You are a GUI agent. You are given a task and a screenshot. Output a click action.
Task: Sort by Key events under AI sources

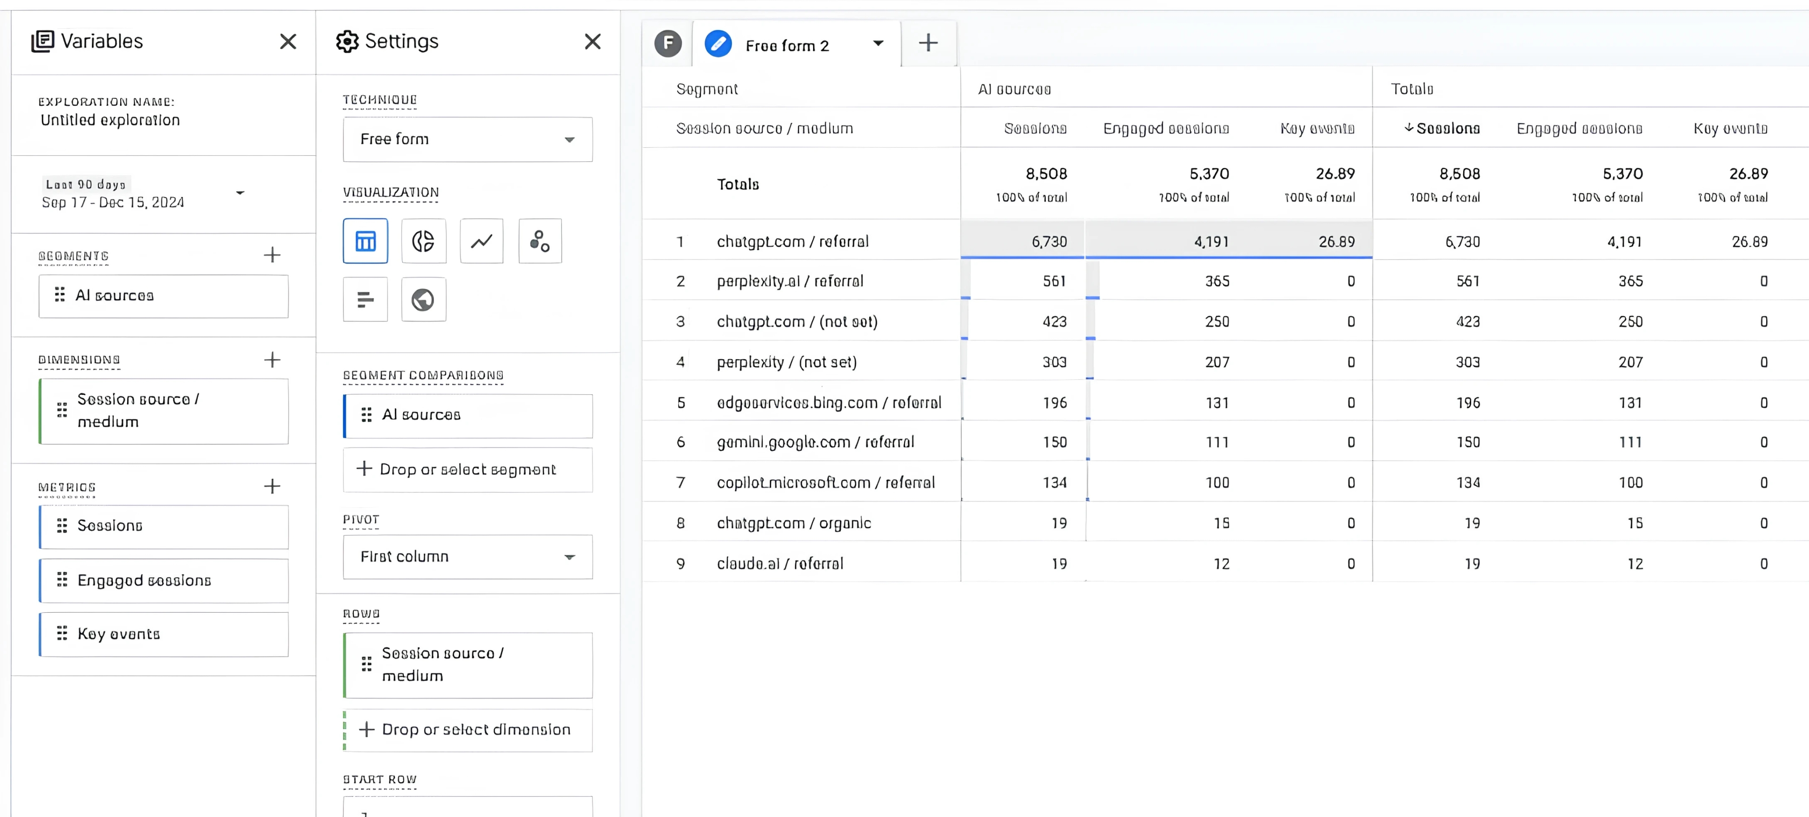(1318, 128)
